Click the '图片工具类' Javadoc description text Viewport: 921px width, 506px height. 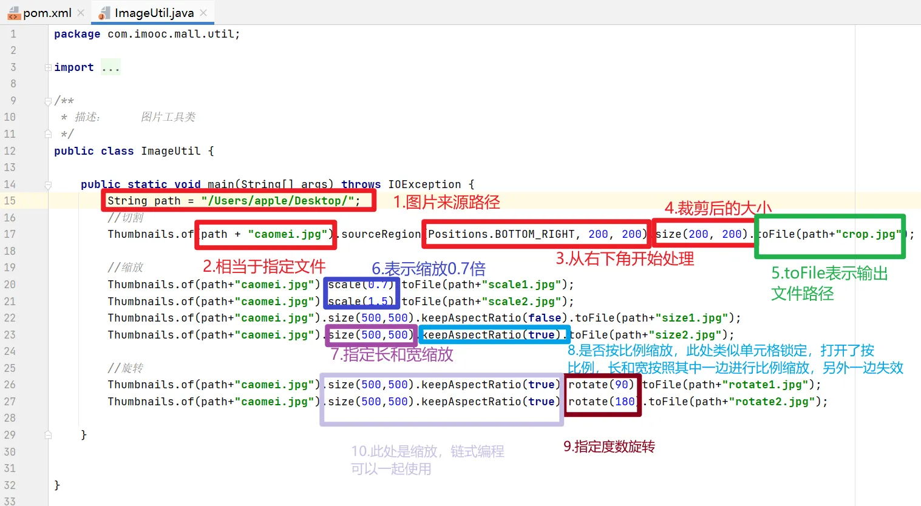[168, 117]
